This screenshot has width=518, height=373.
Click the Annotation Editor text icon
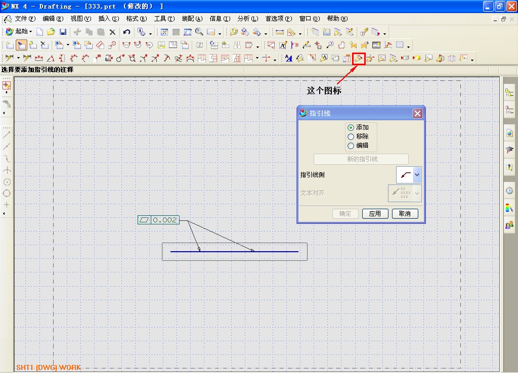click(x=283, y=45)
